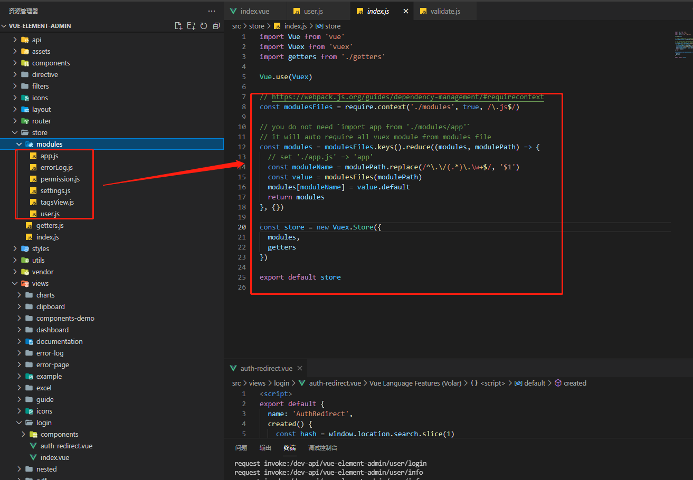Viewport: 693px width, 480px height.
Task: Click terminal line ending with user/login
Action: (330, 463)
